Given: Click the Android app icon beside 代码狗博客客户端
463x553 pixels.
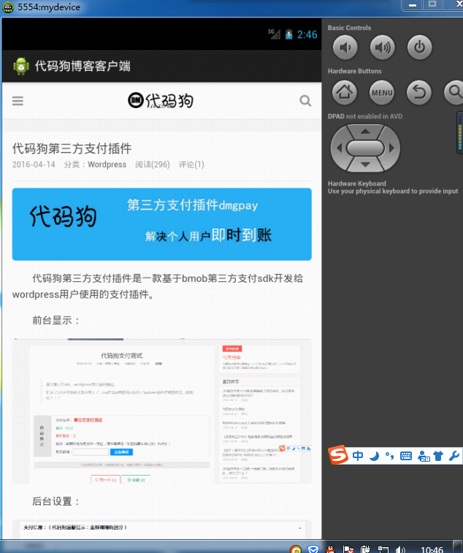Looking at the screenshot, I should pos(20,66).
